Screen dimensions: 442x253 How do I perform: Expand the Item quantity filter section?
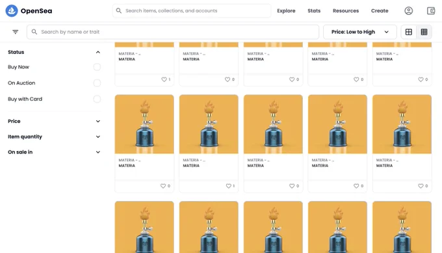[97, 137]
